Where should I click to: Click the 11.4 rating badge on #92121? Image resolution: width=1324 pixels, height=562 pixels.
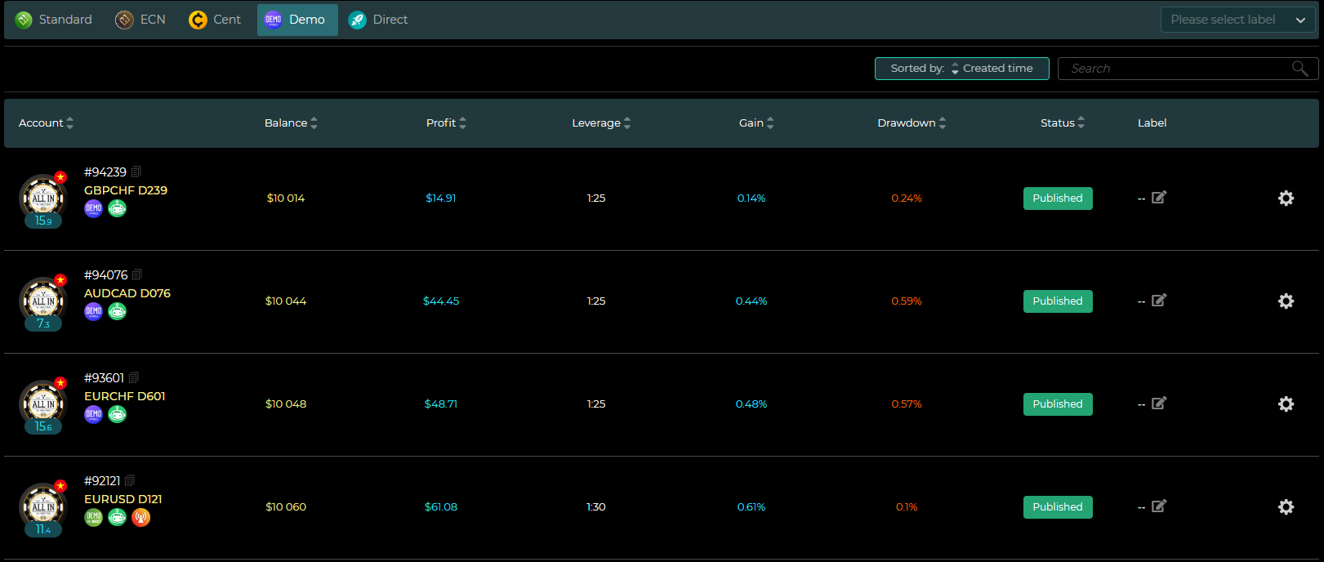(43, 529)
